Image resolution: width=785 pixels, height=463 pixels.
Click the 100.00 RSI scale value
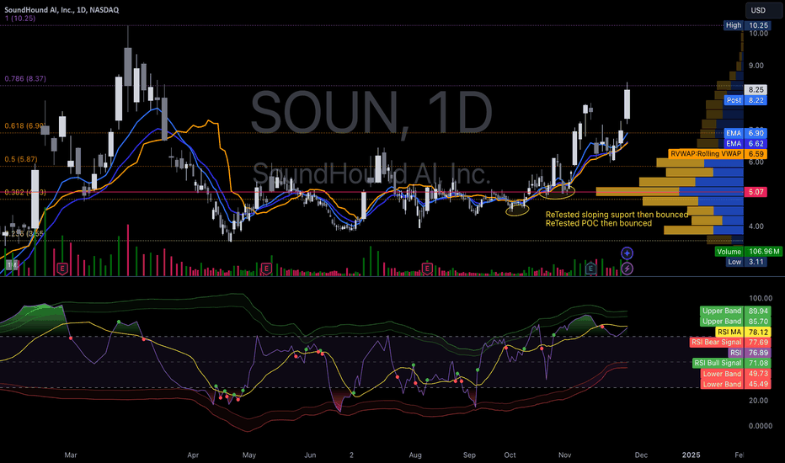[x=761, y=298]
